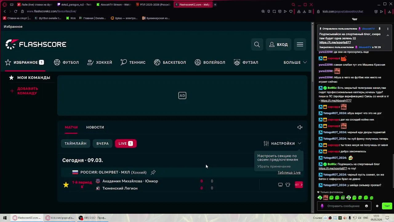Click the jersey lineup icon on the match row

288,185
